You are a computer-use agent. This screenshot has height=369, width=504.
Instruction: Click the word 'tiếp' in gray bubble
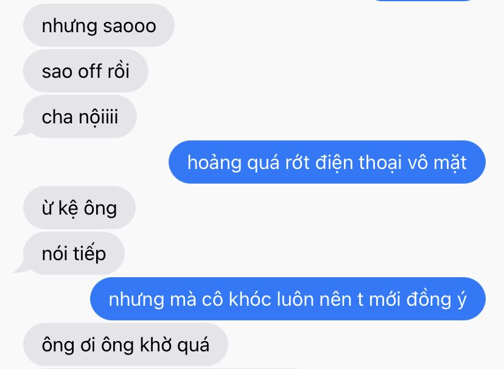(89, 253)
